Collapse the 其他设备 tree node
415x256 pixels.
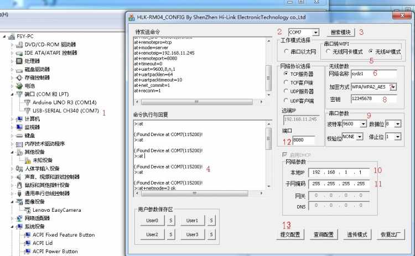pyautogui.click(x=12, y=152)
